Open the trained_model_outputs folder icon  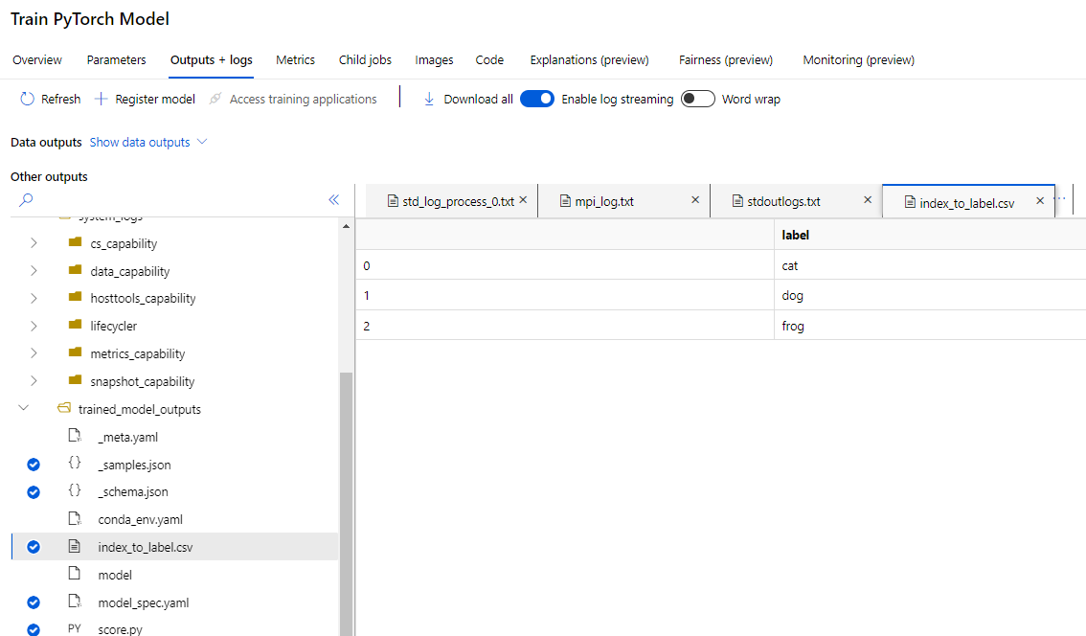[x=63, y=408]
